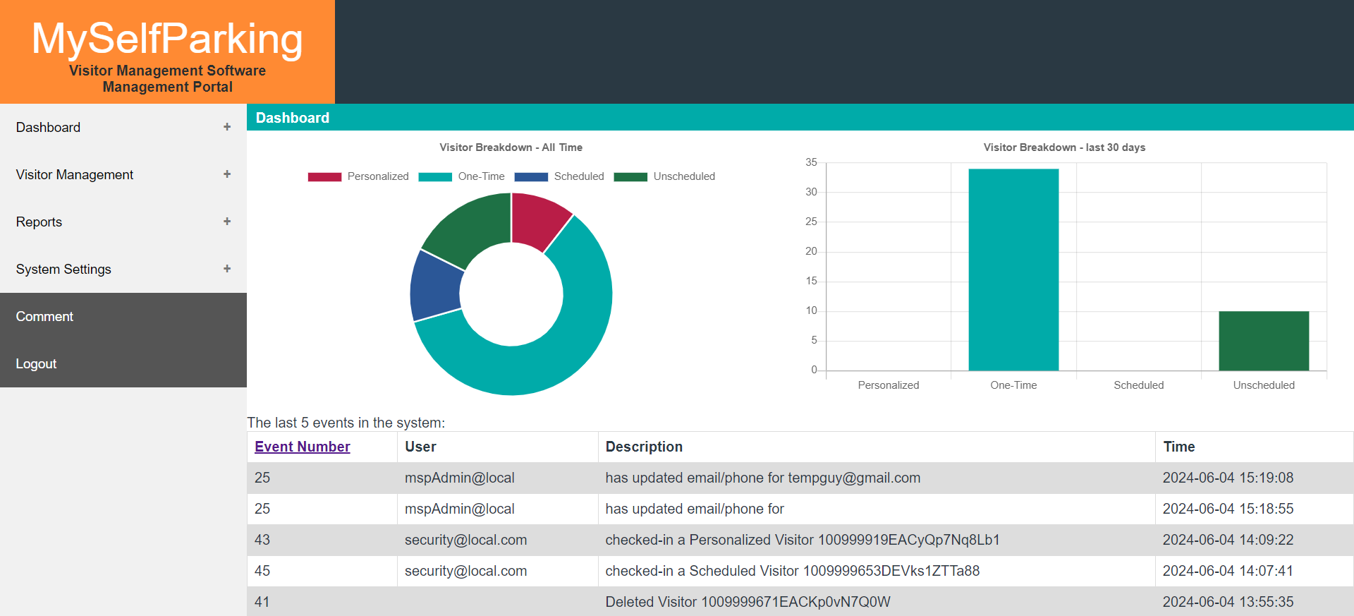The image size is (1354, 616).
Task: Toggle Scheduled legend blue swatch
Action: pos(531,176)
